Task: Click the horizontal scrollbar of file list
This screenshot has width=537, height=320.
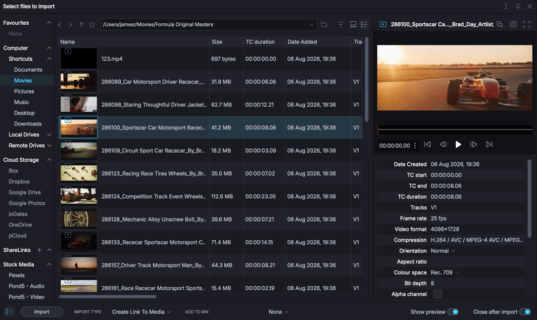Action: [x=108, y=297]
